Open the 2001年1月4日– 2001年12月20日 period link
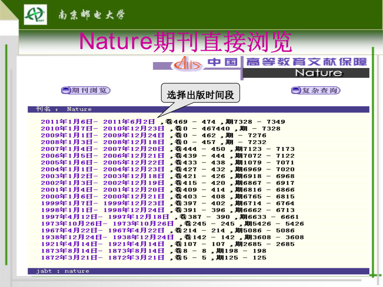The height and width of the screenshot is (287, 383). (103, 190)
